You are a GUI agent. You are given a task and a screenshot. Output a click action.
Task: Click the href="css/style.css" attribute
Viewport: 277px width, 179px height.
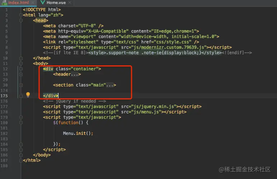pyautogui.click(x=166, y=42)
